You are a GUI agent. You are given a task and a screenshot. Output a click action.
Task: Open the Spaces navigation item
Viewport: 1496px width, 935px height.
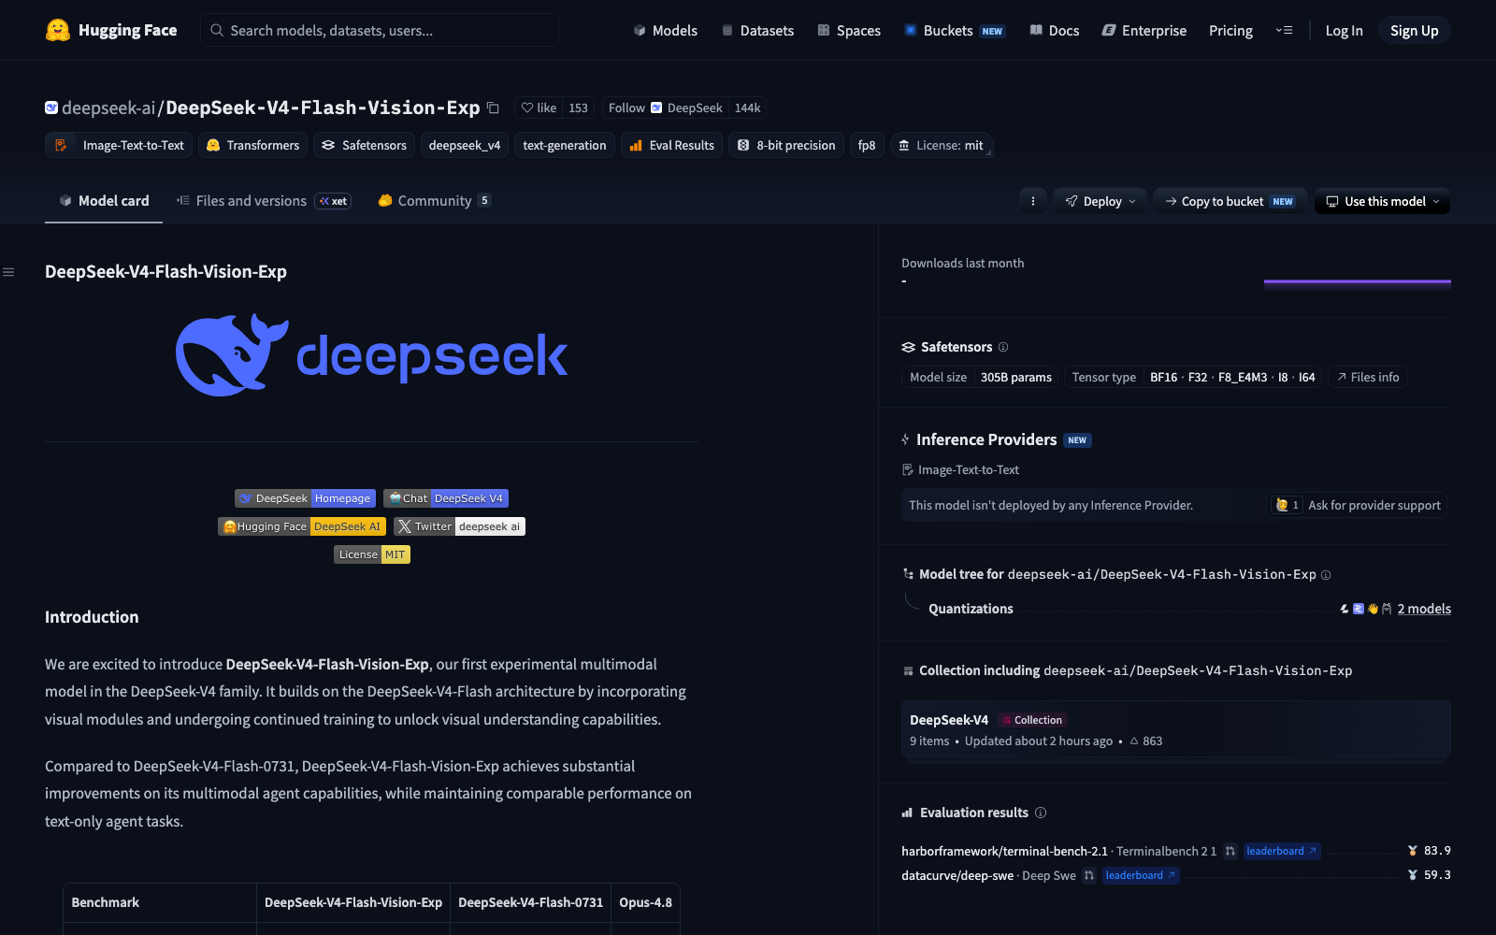(849, 30)
